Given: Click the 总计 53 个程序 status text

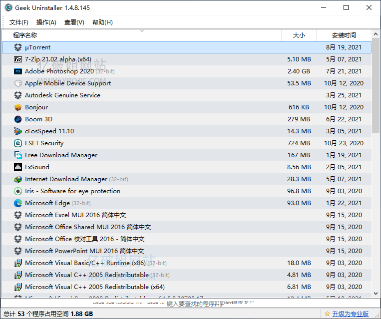Looking at the screenshot, I should (48, 314).
